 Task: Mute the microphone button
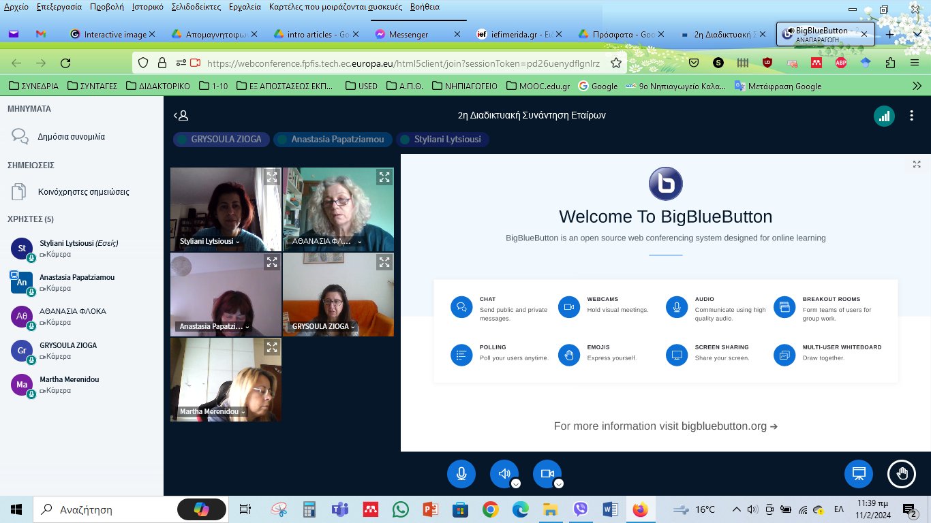point(461,474)
